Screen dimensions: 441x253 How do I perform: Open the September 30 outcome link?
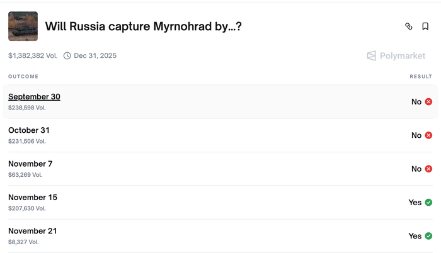[34, 97]
